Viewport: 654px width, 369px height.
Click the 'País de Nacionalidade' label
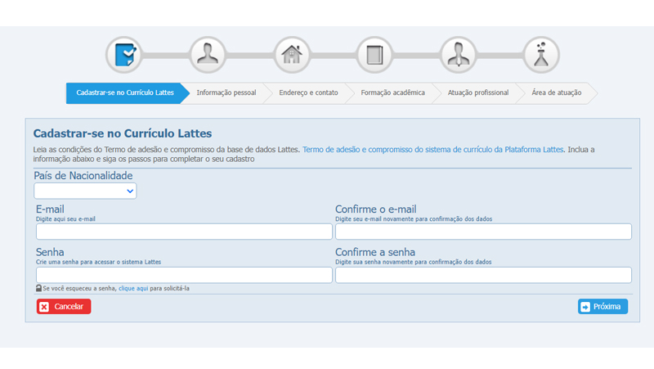click(83, 176)
